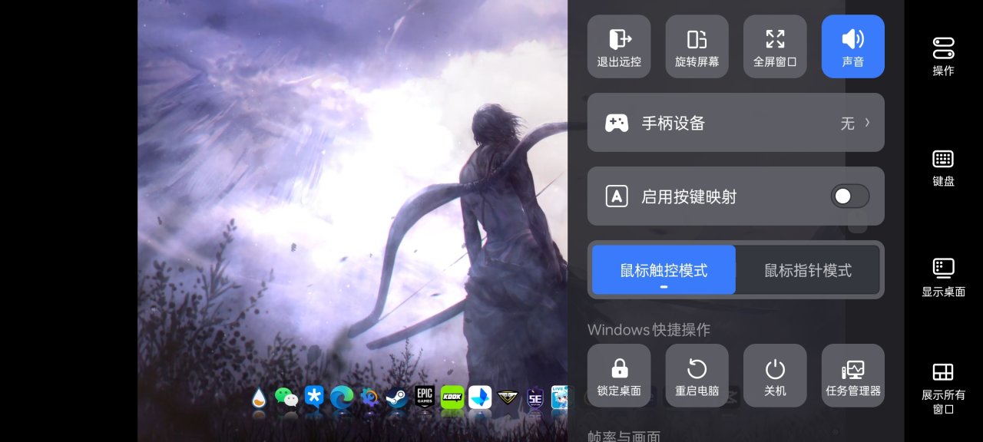Launch Microsoft Edge from the dock
The height and width of the screenshot is (442, 983).
tap(342, 397)
